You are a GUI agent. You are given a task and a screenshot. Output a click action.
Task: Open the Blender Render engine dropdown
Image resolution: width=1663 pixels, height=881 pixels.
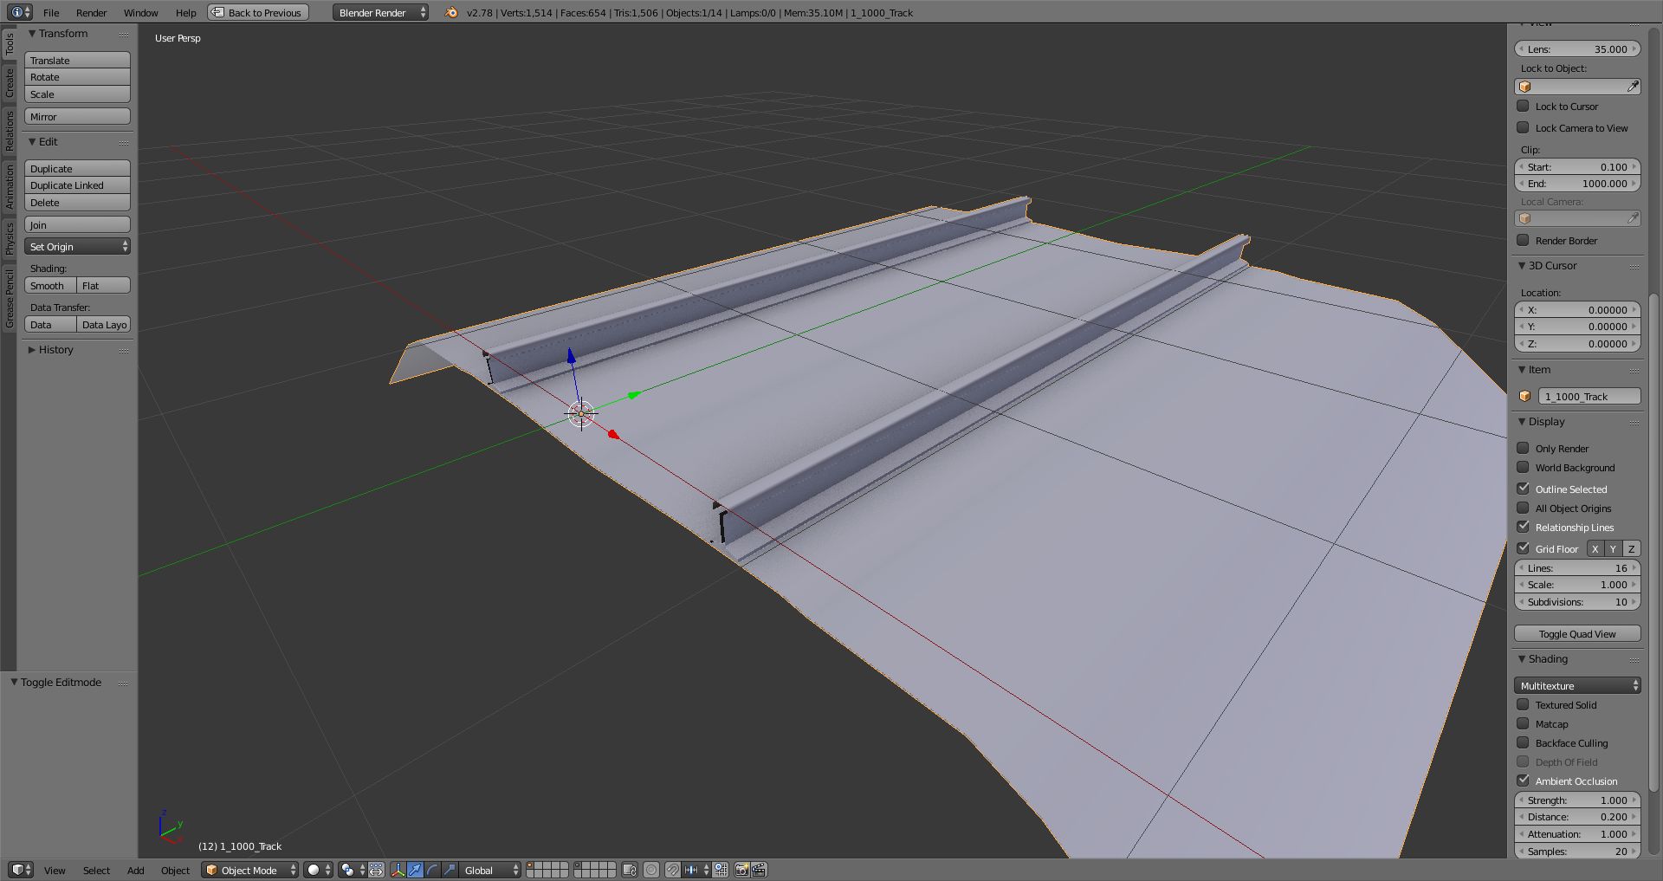(x=380, y=12)
